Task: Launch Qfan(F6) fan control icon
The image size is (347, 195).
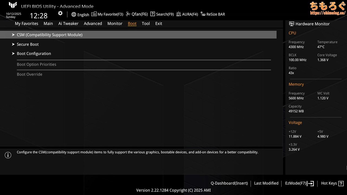Action: [x=128, y=14]
